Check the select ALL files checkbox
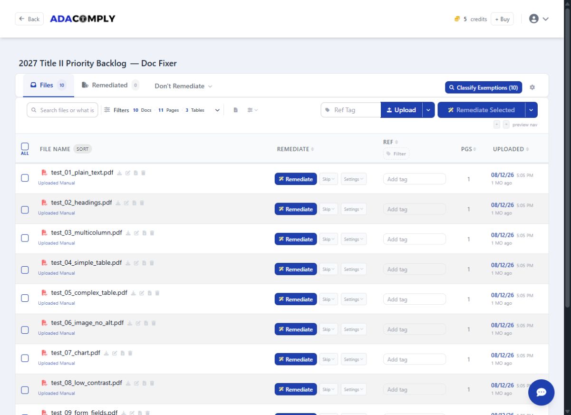The image size is (571, 415). coord(25,146)
